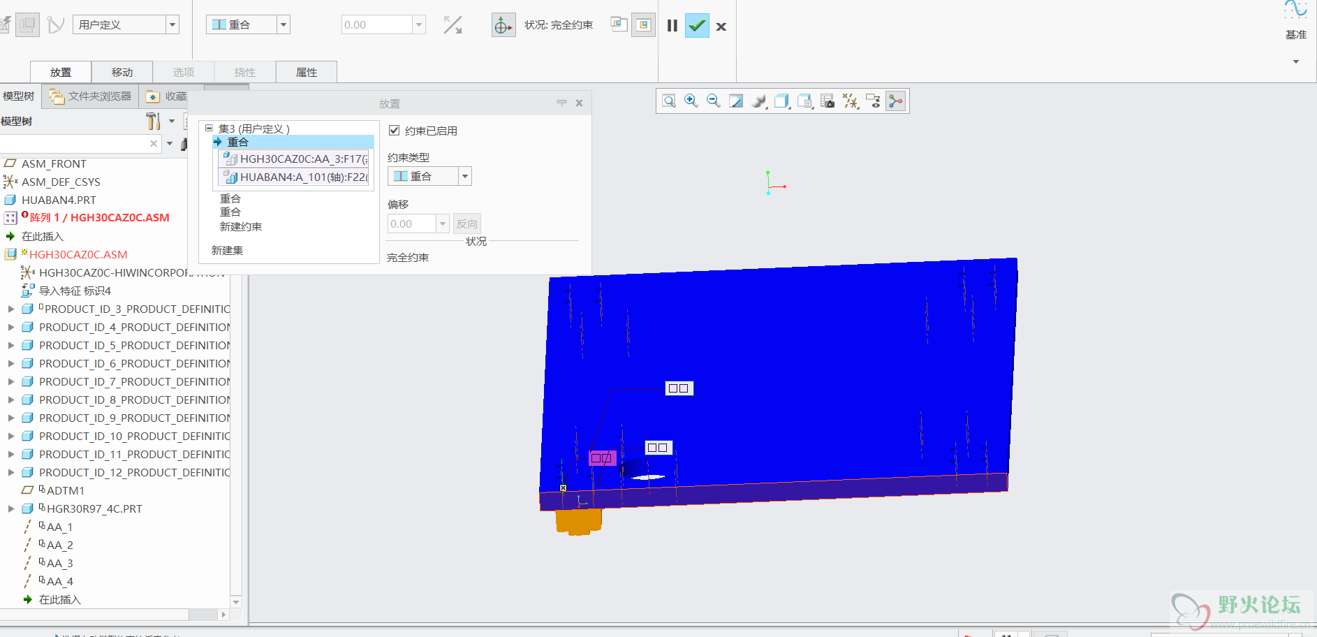Select the AA_3 axis in tree
The width and height of the screenshot is (1317, 637).
pos(59,563)
